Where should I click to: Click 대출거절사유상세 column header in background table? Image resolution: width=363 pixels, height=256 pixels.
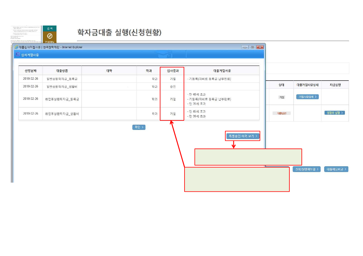tap(308, 85)
